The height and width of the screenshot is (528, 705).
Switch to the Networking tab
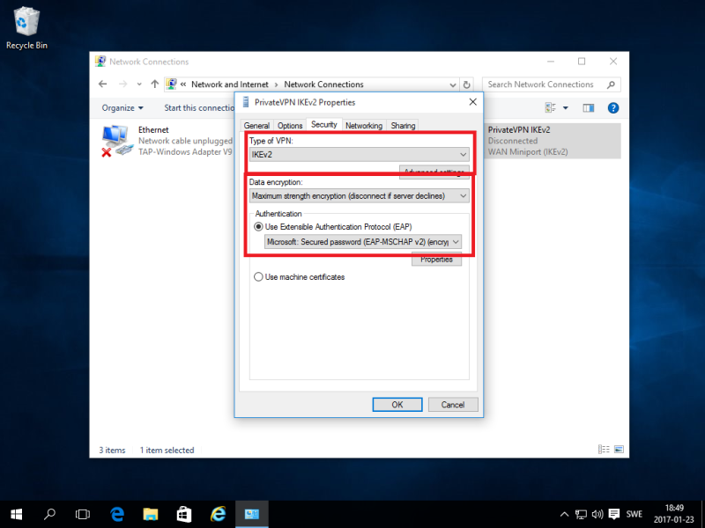[363, 126]
